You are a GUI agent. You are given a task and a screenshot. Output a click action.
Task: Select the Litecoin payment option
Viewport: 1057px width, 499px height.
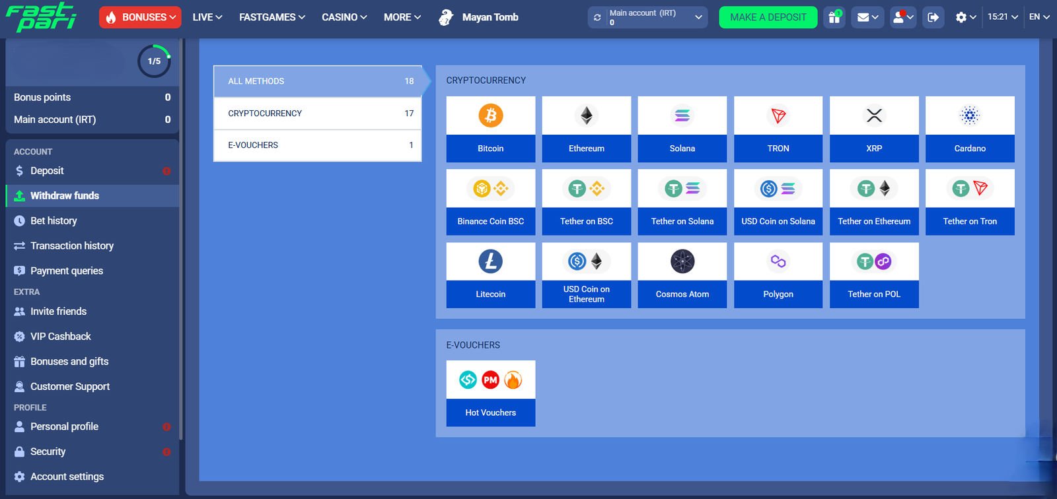point(490,275)
